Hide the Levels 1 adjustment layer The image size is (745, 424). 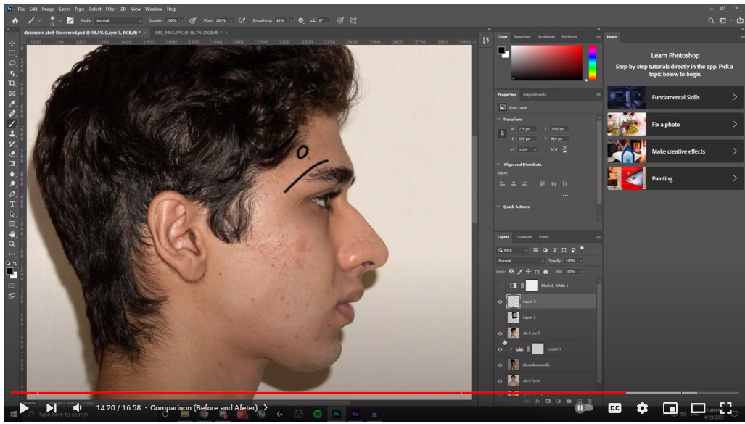500,349
